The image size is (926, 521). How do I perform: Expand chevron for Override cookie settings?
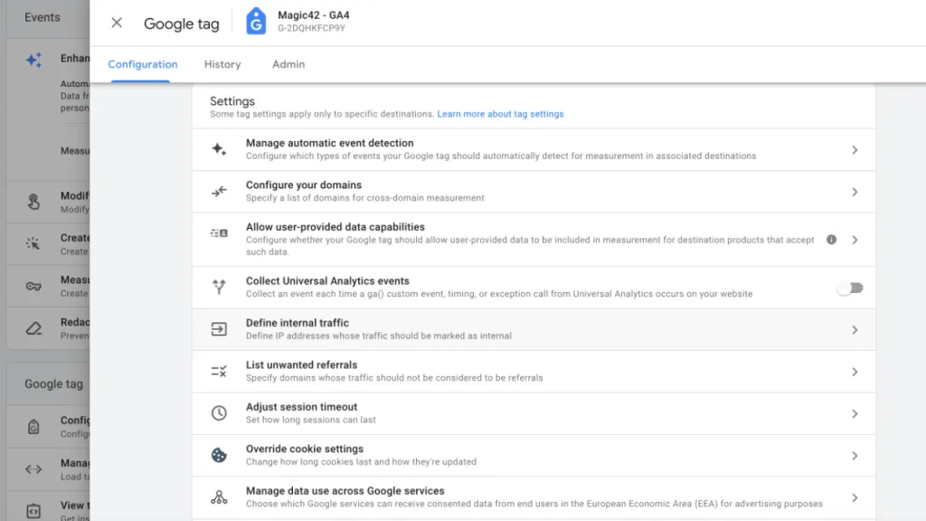pyautogui.click(x=855, y=456)
